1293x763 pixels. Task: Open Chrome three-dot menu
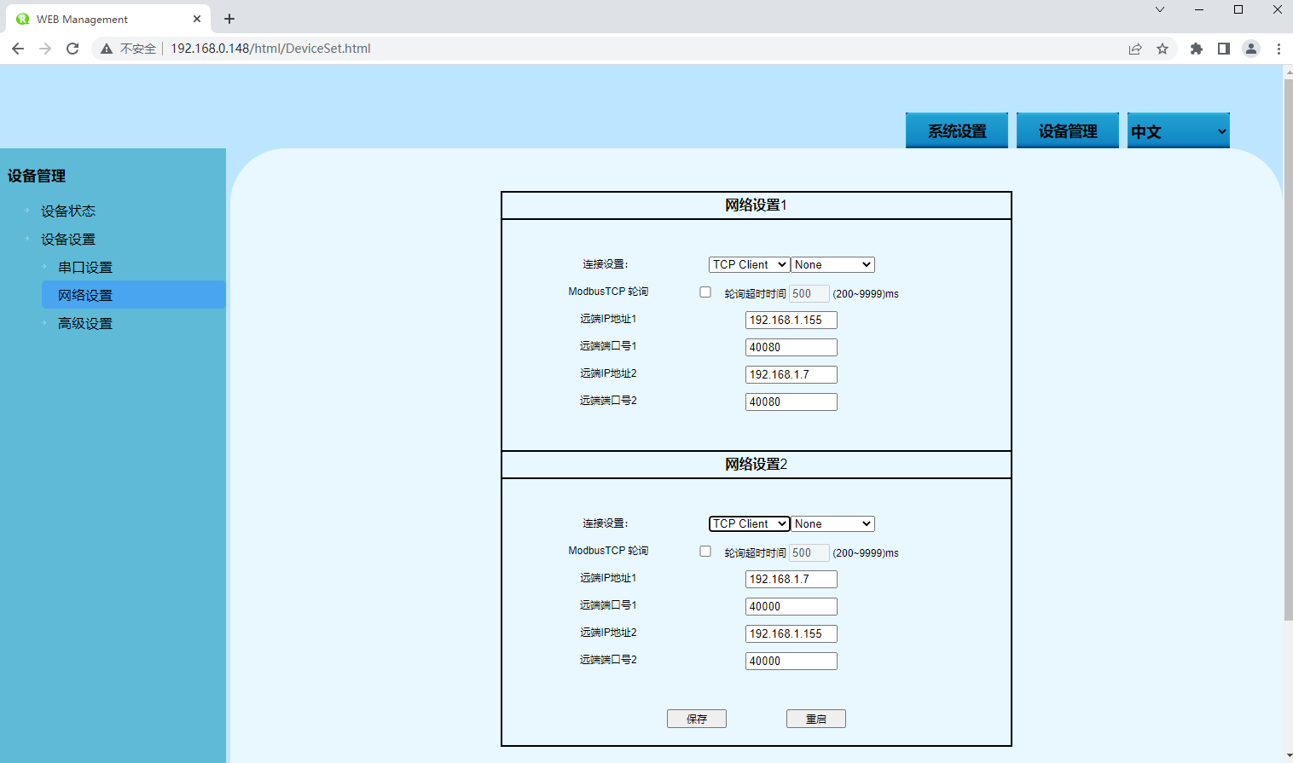click(1279, 49)
